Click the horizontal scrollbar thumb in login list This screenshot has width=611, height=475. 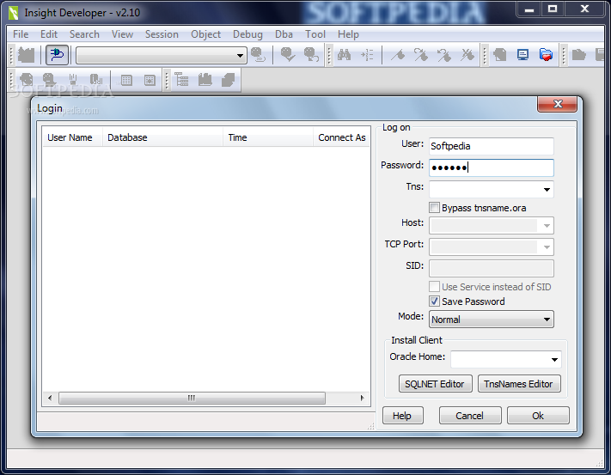(192, 398)
